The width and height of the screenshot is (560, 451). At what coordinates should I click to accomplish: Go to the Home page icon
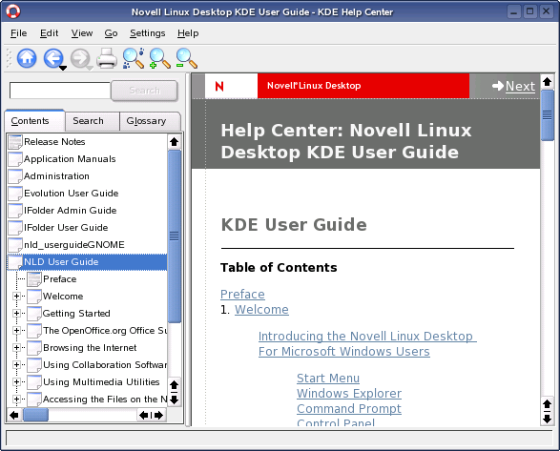(27, 58)
